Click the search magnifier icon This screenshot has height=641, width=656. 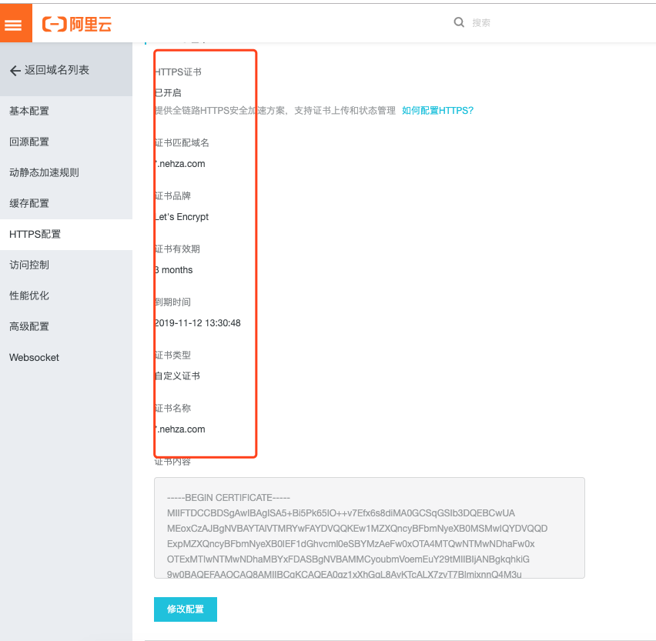459,22
